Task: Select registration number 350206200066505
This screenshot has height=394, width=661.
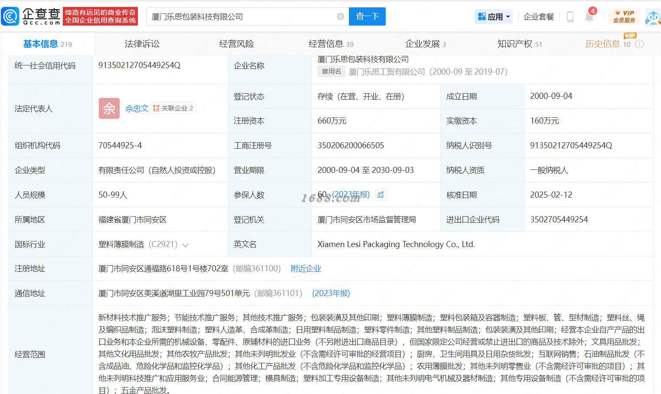Action: (351, 146)
